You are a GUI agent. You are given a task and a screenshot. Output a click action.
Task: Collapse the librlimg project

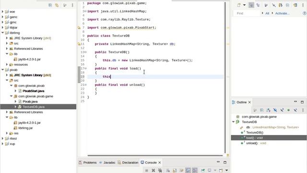coord(2,33)
